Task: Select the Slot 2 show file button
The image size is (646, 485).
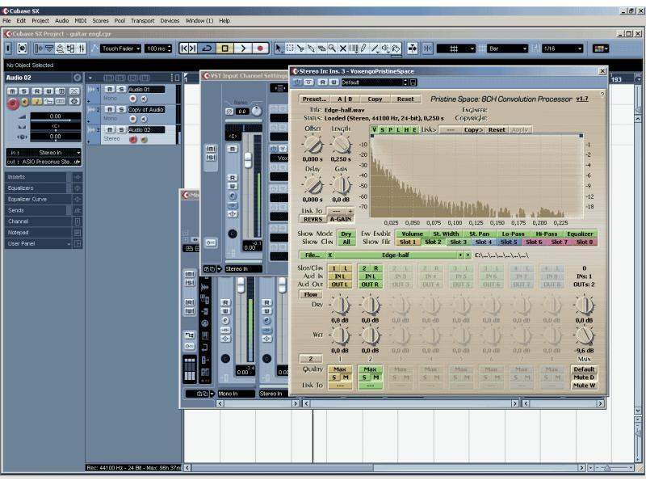Action: click(x=433, y=242)
